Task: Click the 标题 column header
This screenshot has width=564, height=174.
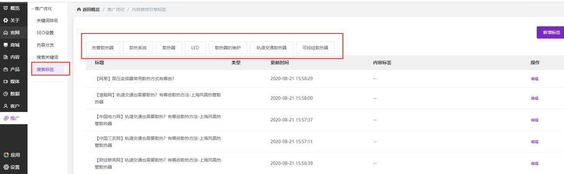Action: point(99,63)
